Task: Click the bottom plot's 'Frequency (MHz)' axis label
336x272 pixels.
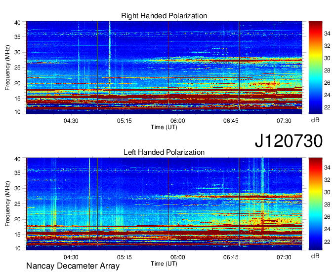Action: pyautogui.click(x=7, y=204)
